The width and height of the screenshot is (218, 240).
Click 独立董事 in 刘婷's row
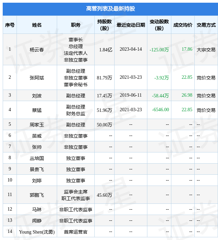tap(76, 181)
